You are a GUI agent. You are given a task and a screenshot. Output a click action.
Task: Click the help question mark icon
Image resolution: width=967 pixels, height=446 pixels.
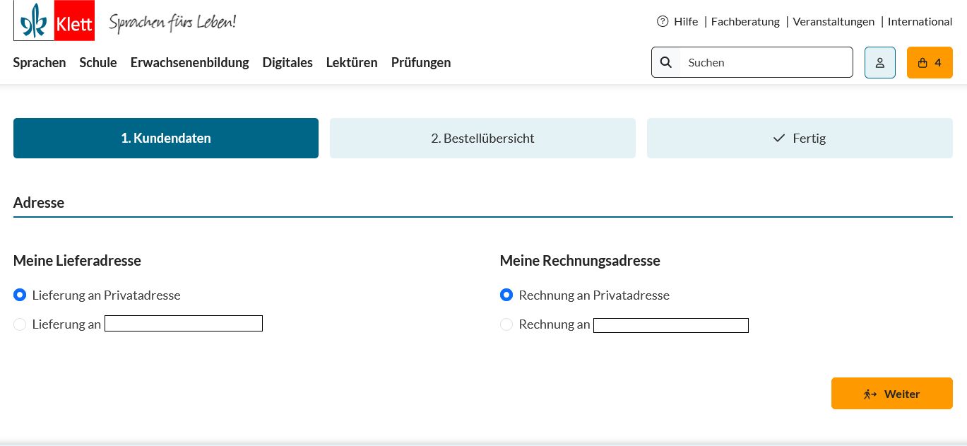(x=662, y=21)
